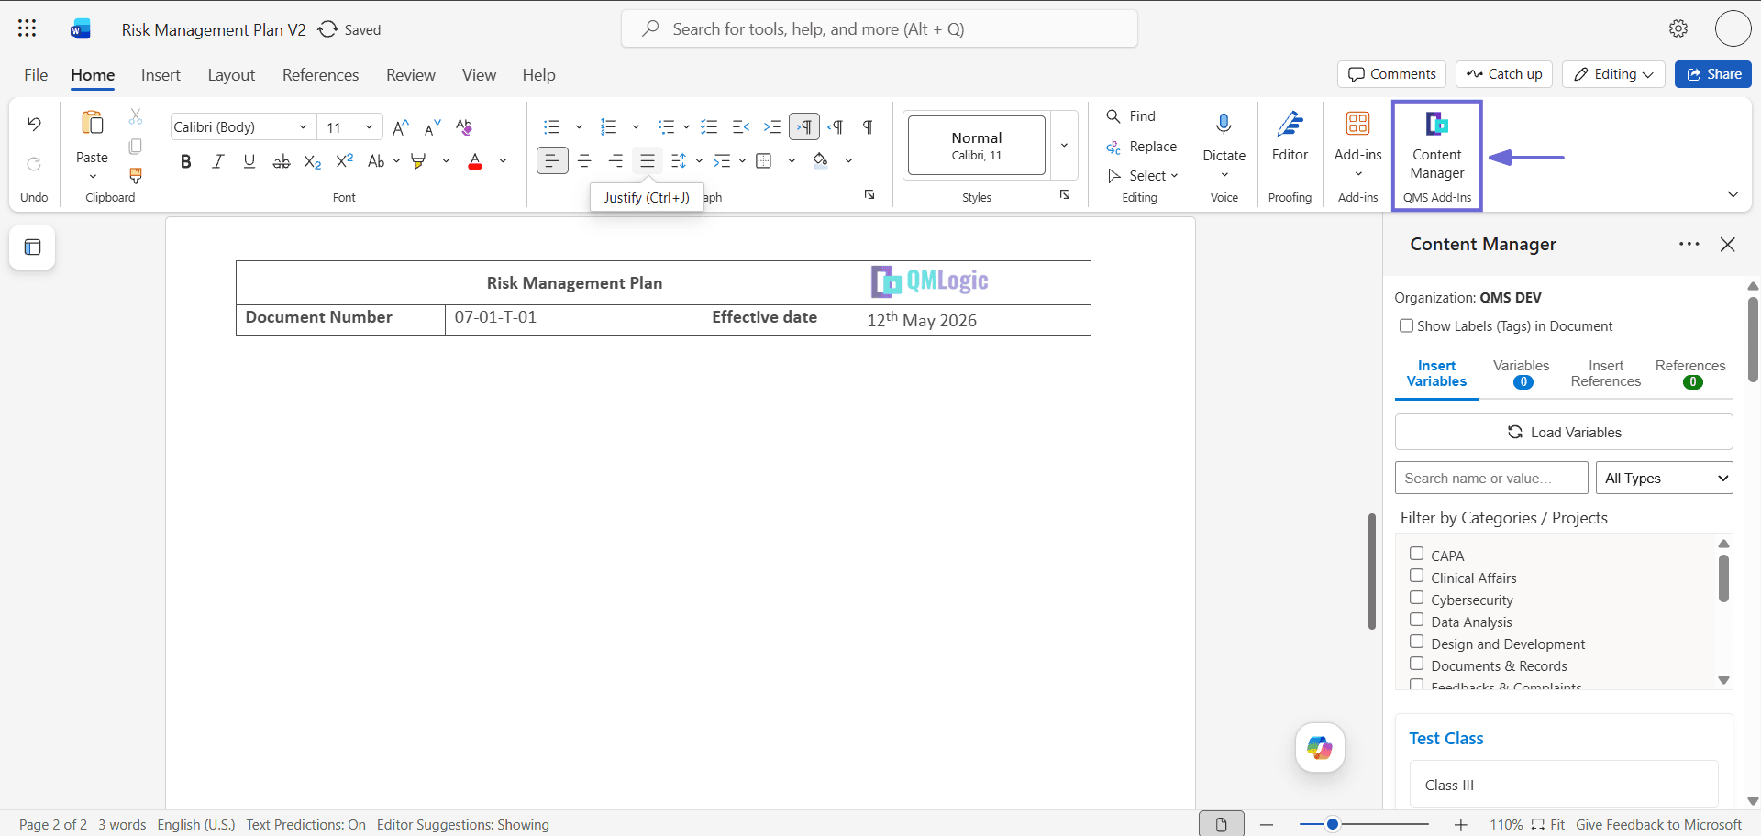Viewport: 1761px width, 836px height.
Task: Click Find in Editing group
Action: 1131,116
